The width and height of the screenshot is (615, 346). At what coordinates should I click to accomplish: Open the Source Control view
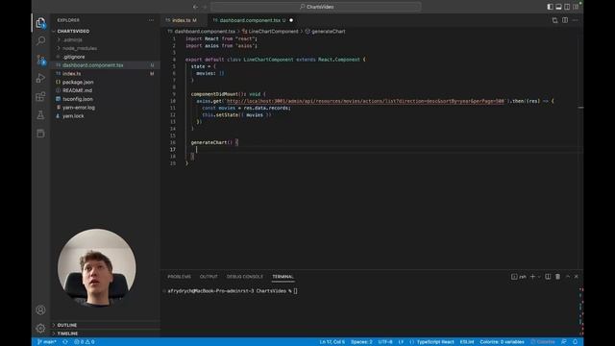coord(40,60)
